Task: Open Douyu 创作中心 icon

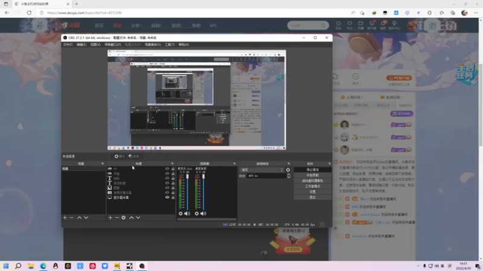Action: click(x=394, y=25)
